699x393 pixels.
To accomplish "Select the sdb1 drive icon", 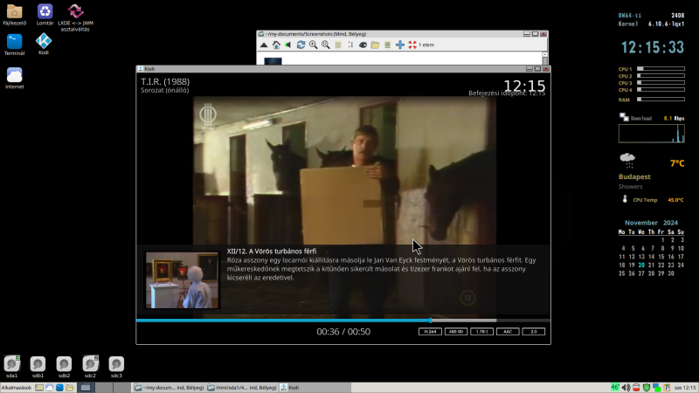I will click(x=38, y=367).
